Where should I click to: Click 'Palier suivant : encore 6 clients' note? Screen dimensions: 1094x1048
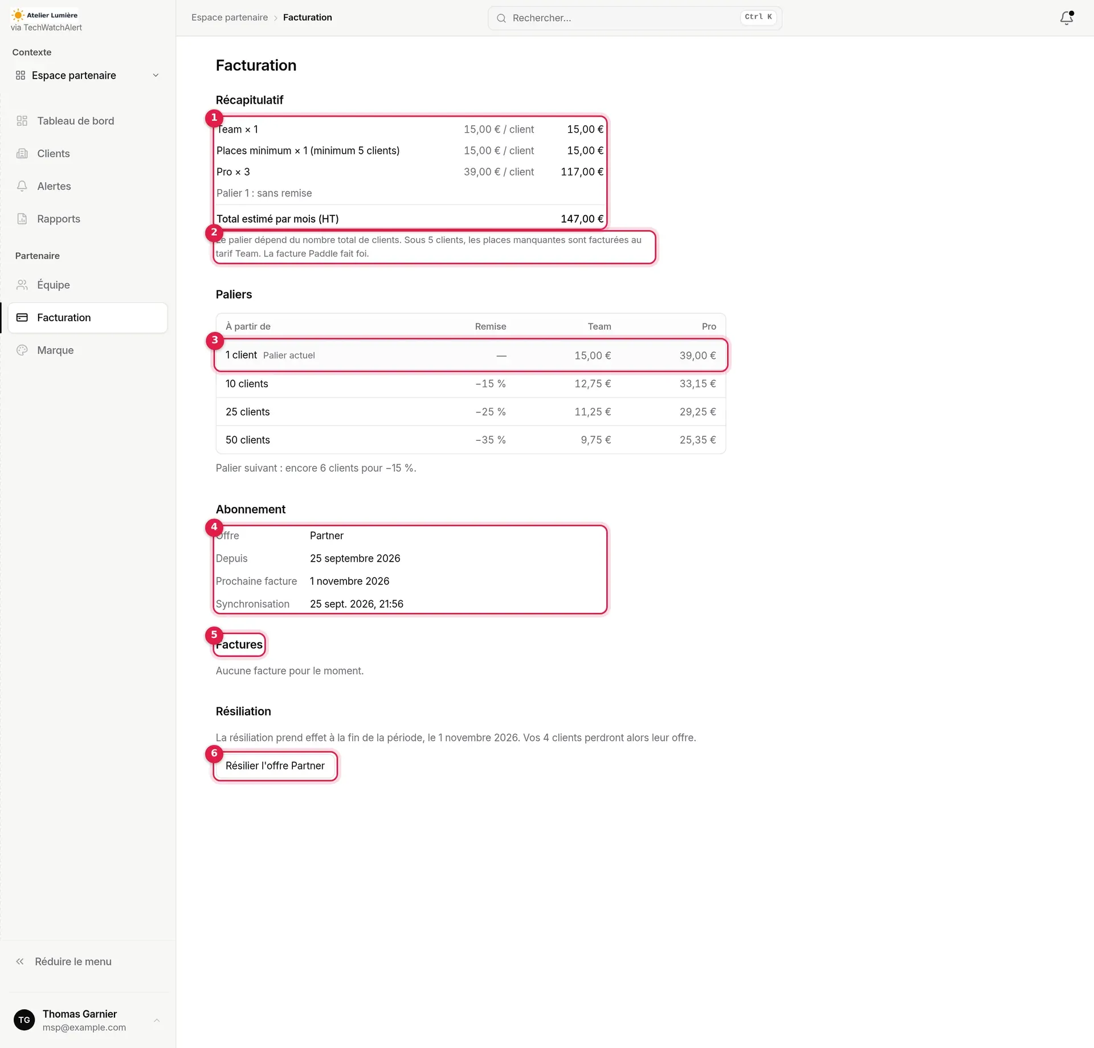tap(316, 468)
